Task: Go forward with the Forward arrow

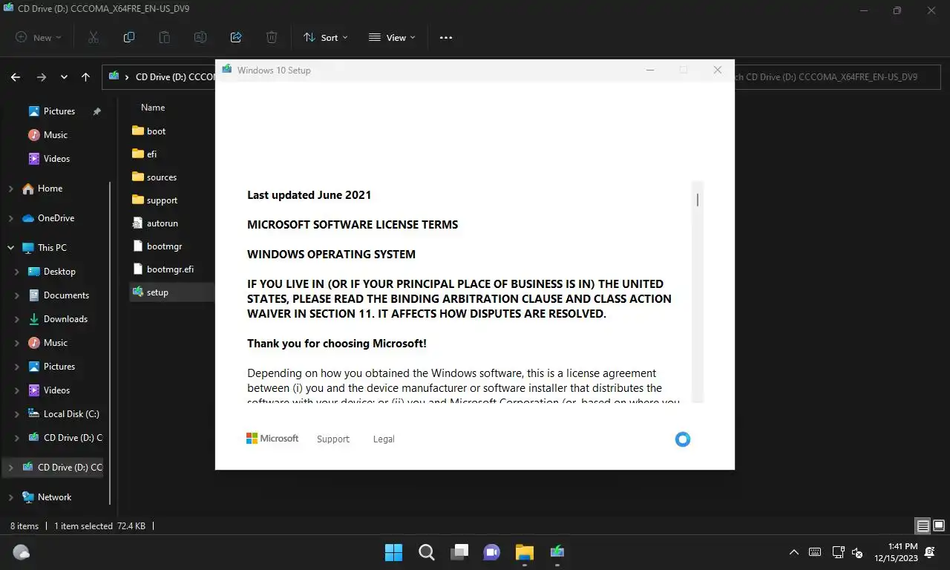Action: click(x=42, y=76)
